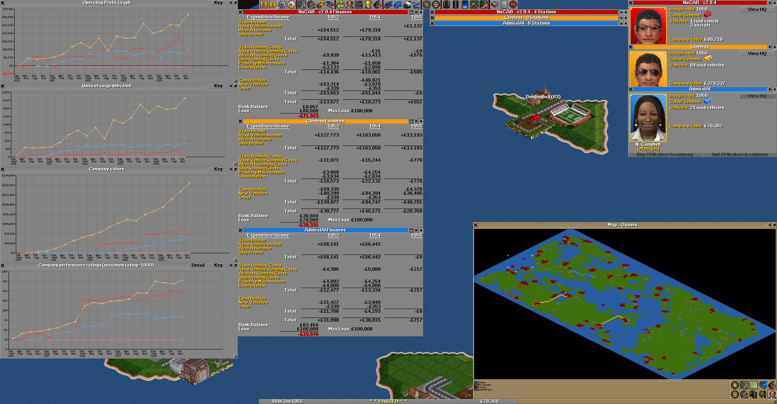Open the aircraft list plane icon
Screen dimensions: 777x404
[416, 4]
